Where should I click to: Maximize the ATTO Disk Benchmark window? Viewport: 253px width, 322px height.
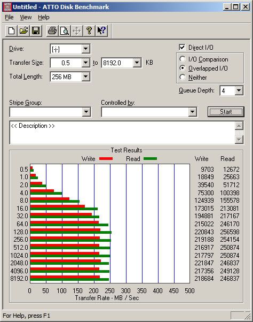[235, 7]
